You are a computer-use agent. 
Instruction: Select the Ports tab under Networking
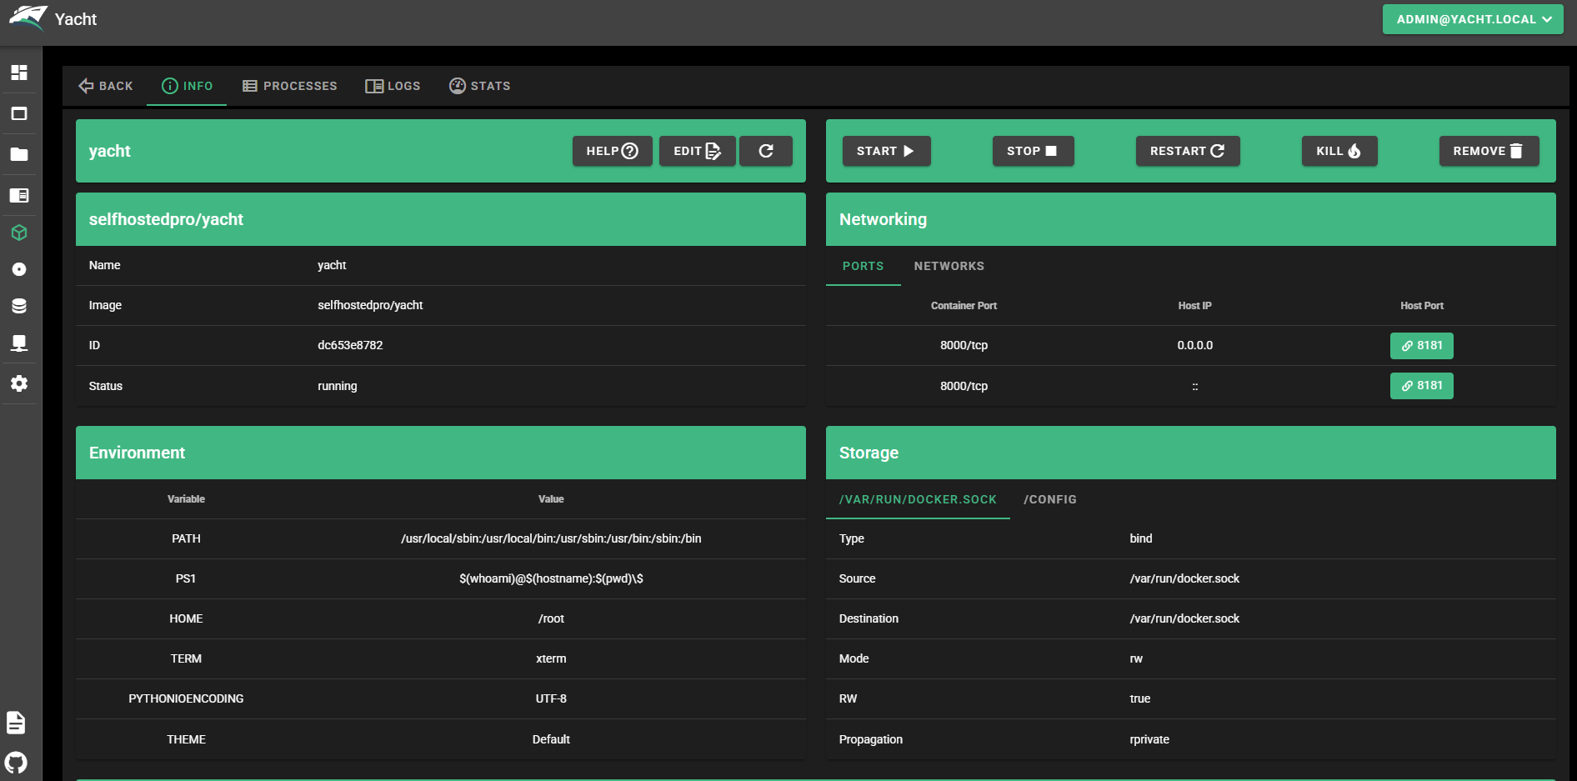[x=864, y=266]
